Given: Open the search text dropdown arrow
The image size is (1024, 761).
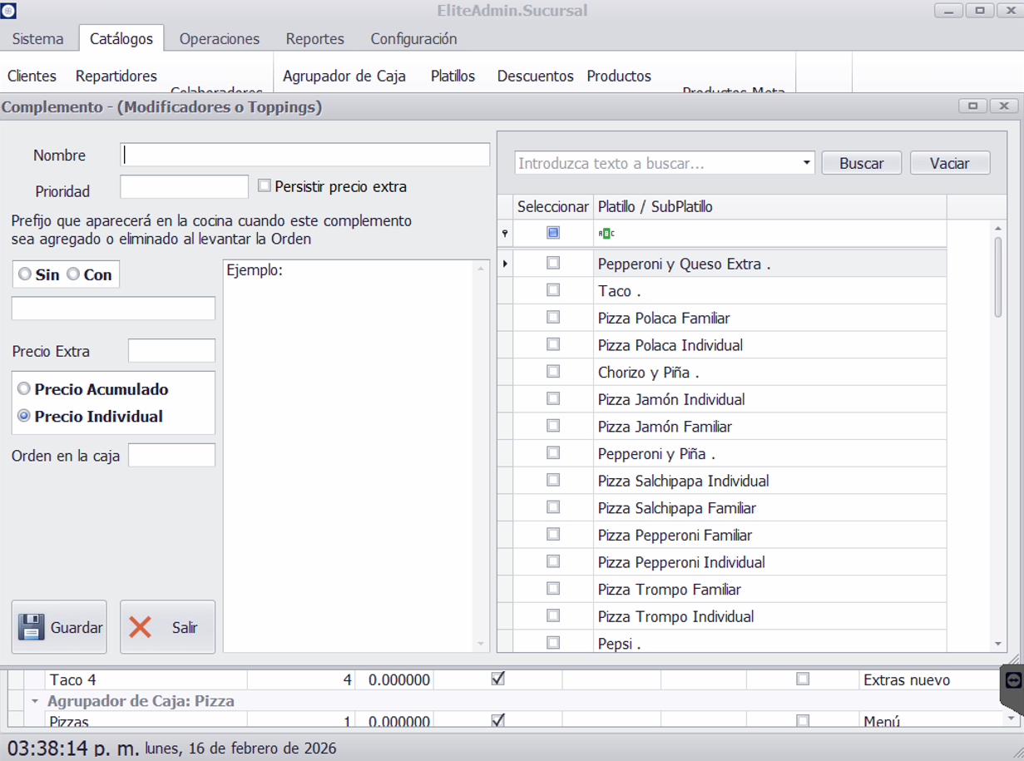Looking at the screenshot, I should coord(806,163).
